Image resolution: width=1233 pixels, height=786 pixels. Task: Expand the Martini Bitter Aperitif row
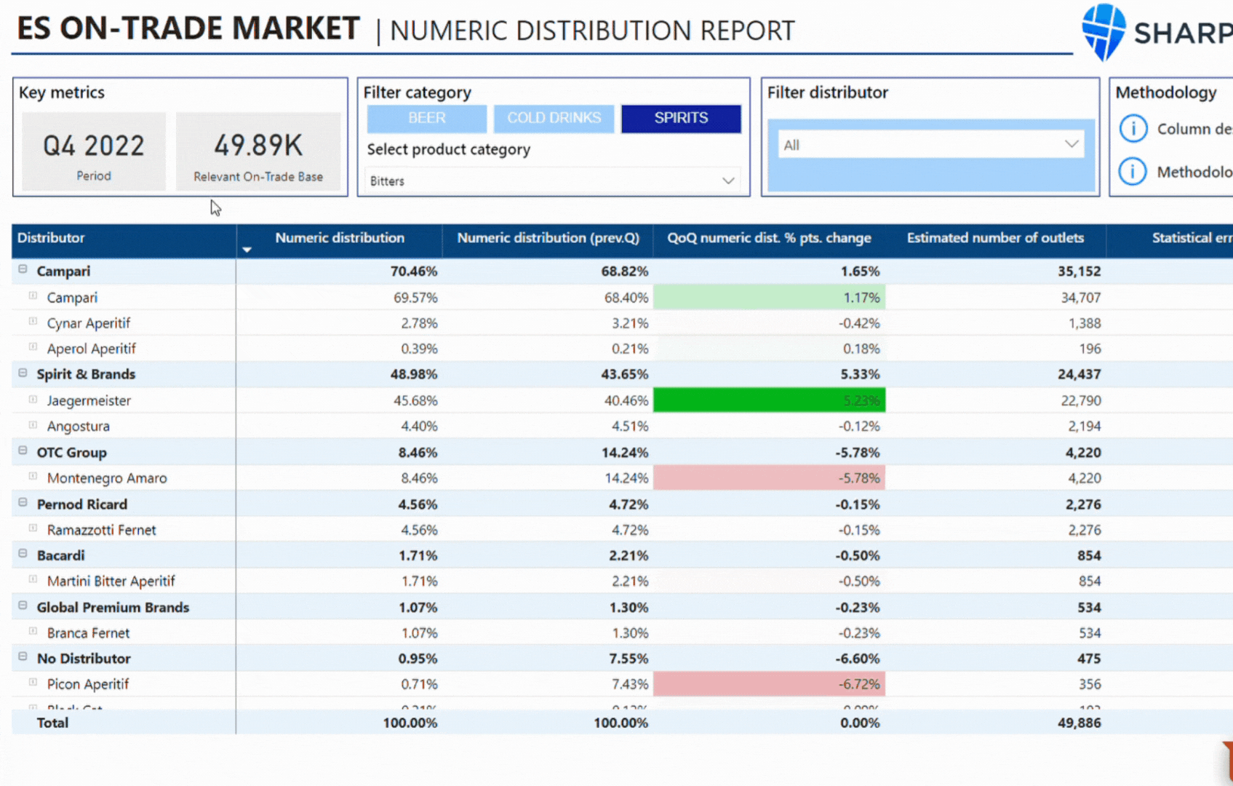[x=33, y=579]
